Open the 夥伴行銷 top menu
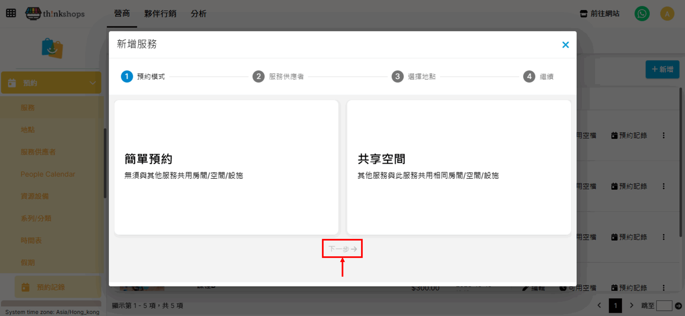 160,14
